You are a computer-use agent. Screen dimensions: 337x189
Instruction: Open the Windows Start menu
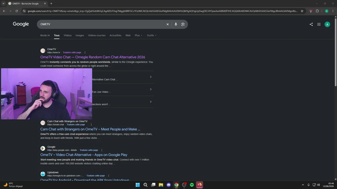tap(138, 185)
